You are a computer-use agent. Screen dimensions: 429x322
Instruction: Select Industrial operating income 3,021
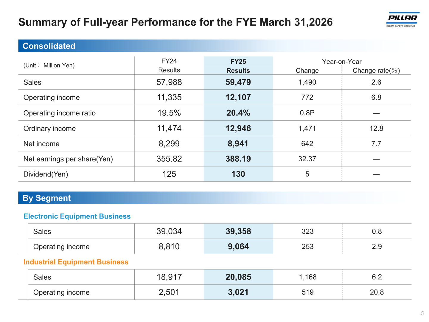tap(238, 292)
